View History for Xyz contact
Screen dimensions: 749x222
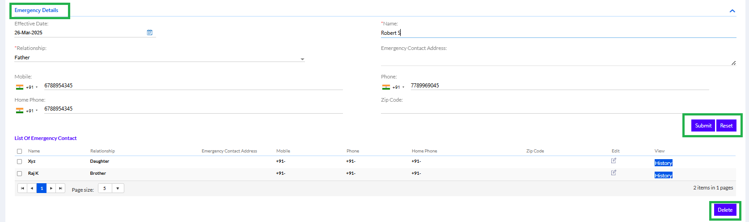pos(664,163)
